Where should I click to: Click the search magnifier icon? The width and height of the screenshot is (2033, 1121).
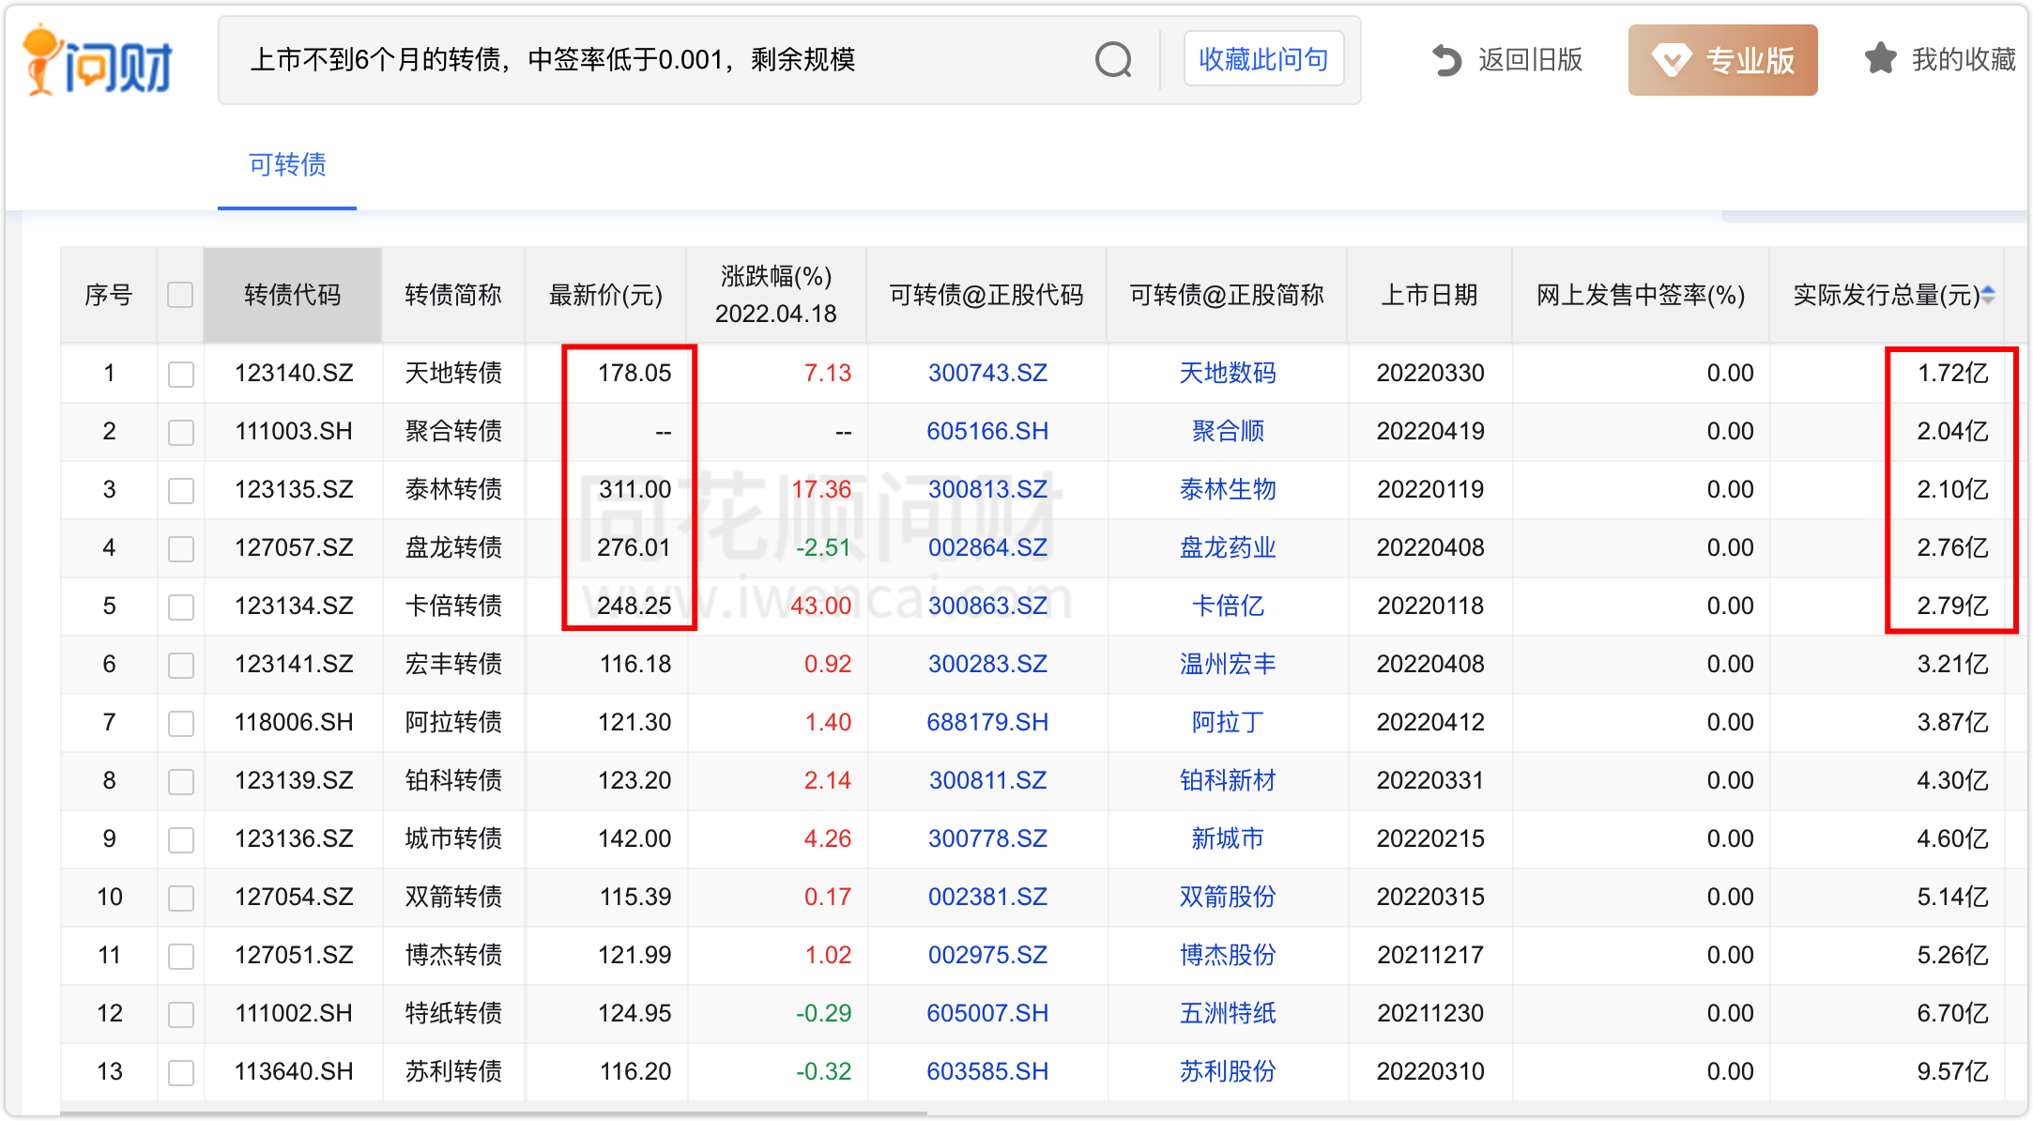coord(1113,60)
